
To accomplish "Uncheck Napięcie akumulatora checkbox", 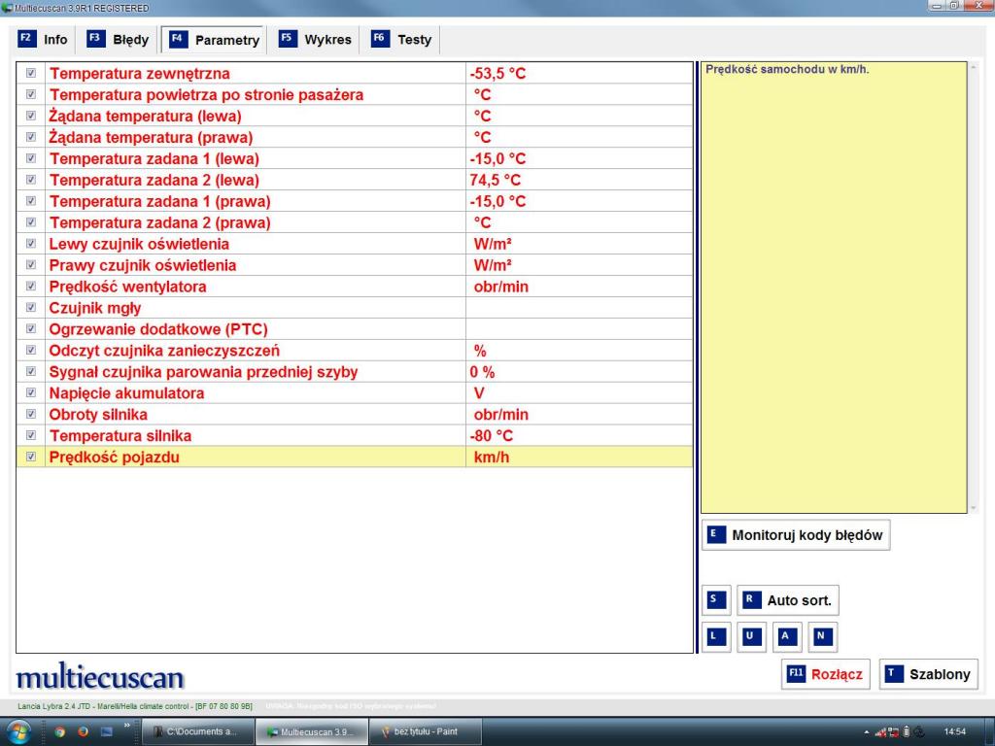I will (x=30, y=392).
